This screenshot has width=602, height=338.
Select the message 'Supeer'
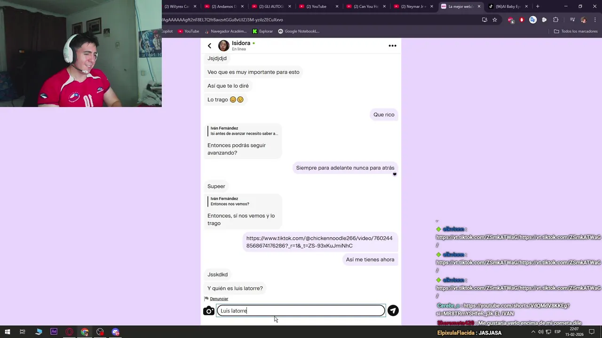(216, 186)
